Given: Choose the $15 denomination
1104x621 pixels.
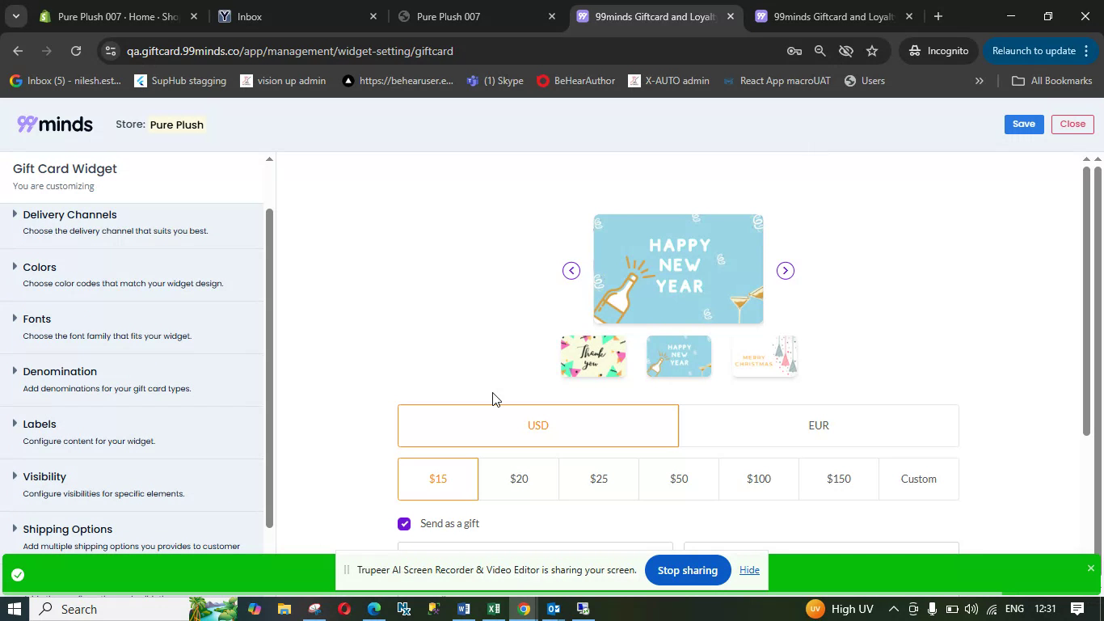Looking at the screenshot, I should click(438, 479).
